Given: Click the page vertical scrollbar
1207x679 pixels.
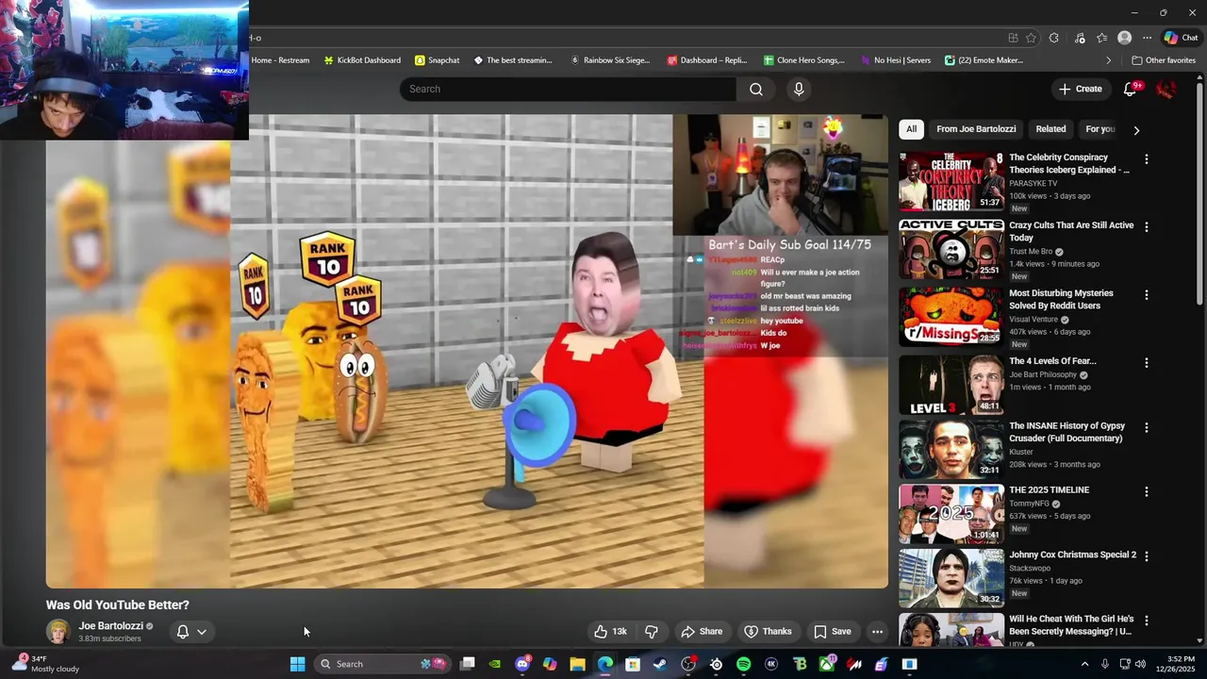Looking at the screenshot, I should pyautogui.click(x=1200, y=193).
